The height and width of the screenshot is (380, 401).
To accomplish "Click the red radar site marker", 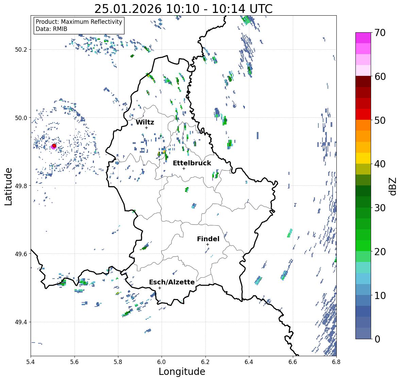I will point(54,146).
